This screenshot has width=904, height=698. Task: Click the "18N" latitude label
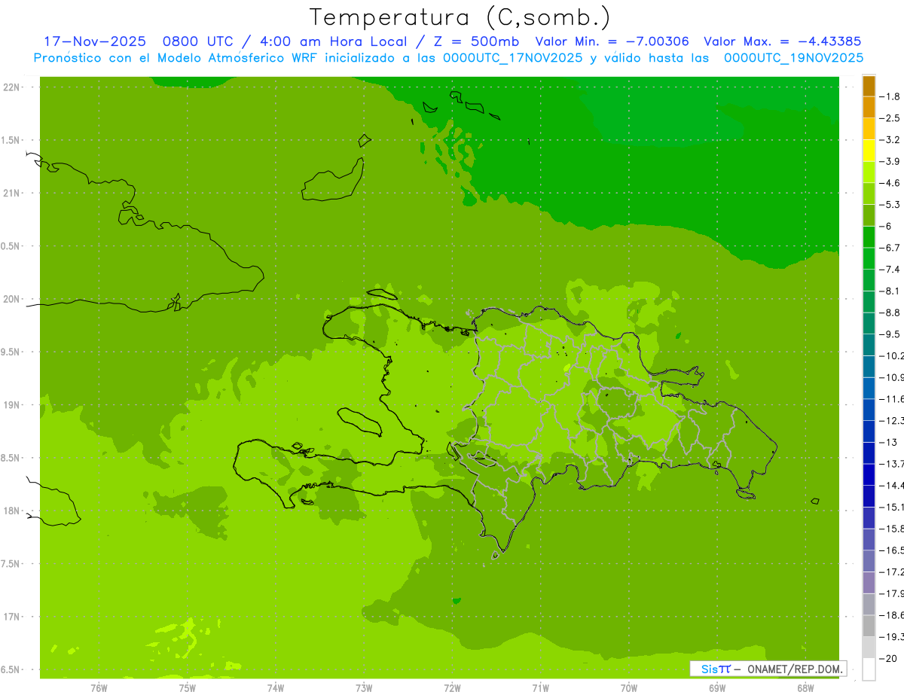(x=12, y=511)
